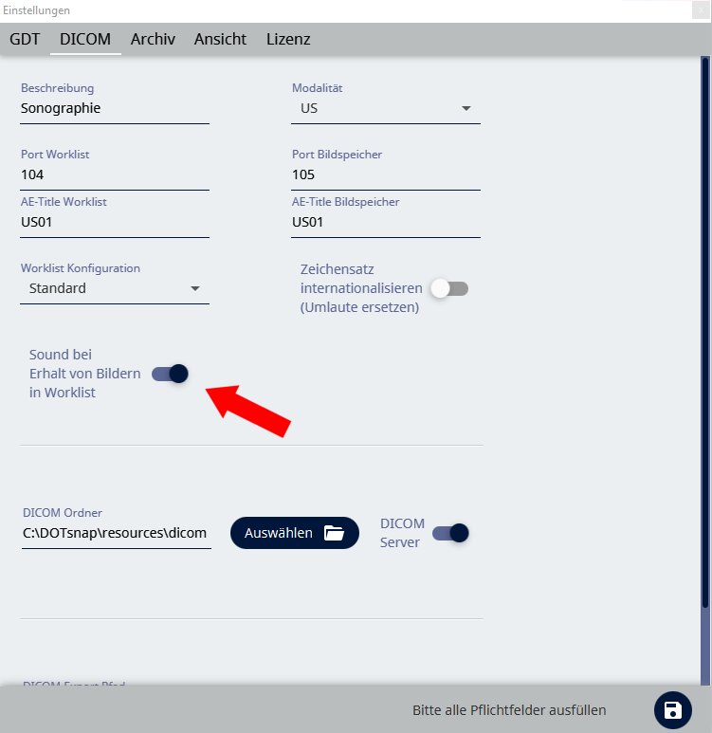Click the Beschreibung text field

point(114,108)
